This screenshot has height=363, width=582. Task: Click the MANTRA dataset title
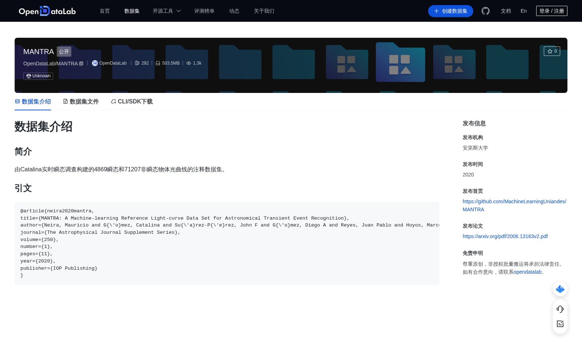(x=39, y=52)
